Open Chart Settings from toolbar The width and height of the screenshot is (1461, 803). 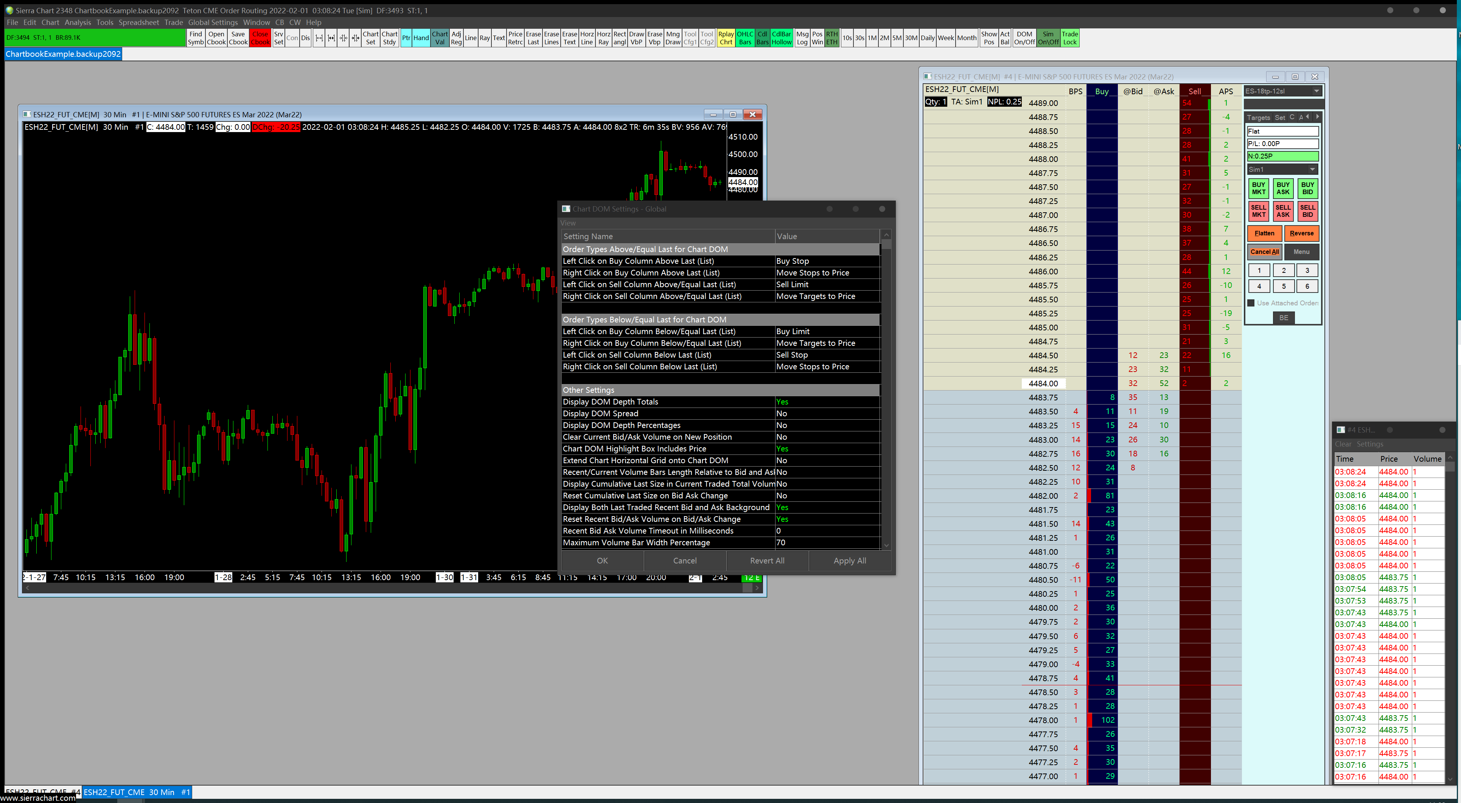coord(370,38)
